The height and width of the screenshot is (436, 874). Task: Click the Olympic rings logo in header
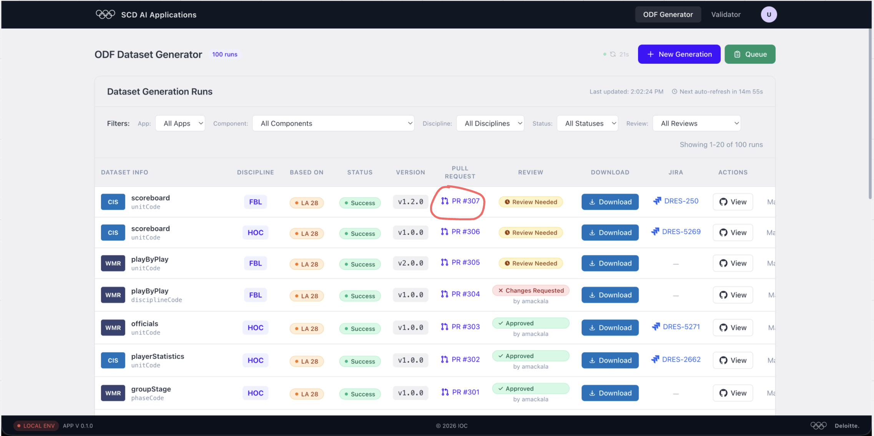[x=105, y=15]
